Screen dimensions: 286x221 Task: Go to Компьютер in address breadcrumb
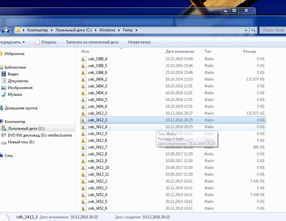pos(38,30)
